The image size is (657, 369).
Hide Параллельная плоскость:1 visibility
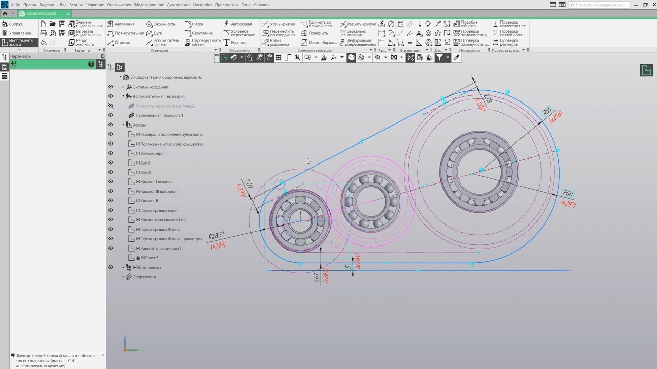pos(110,115)
